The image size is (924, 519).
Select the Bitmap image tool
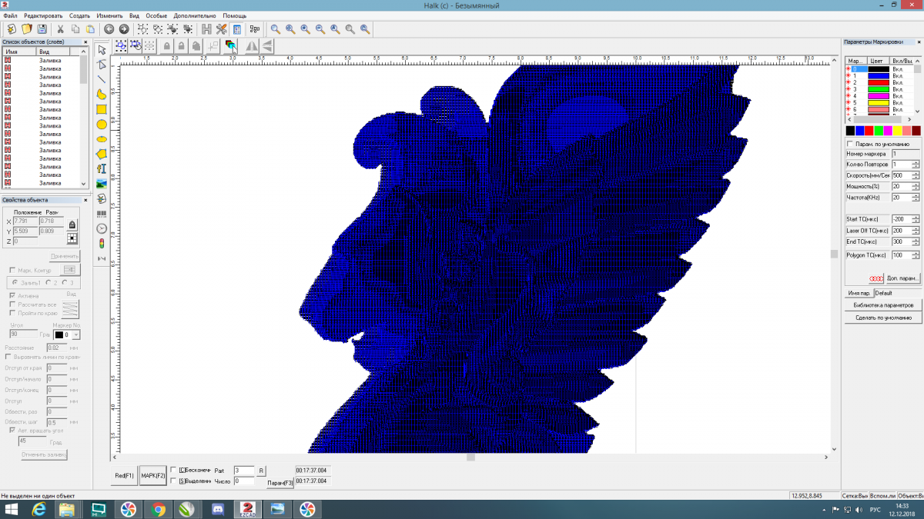102,184
